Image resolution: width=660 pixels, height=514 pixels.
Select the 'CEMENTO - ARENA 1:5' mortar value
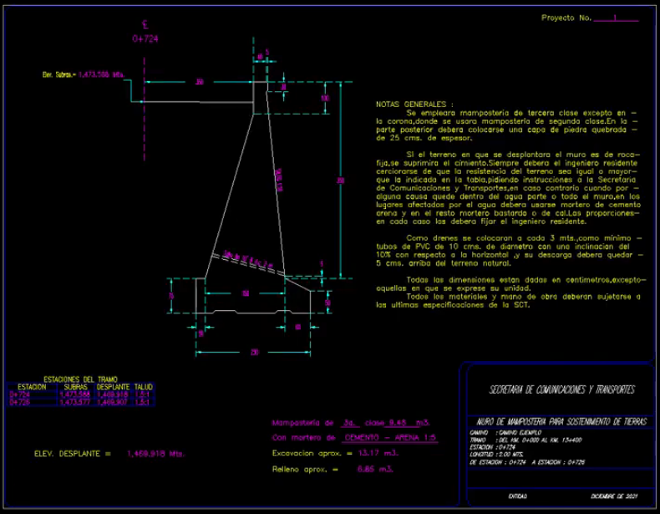390,438
